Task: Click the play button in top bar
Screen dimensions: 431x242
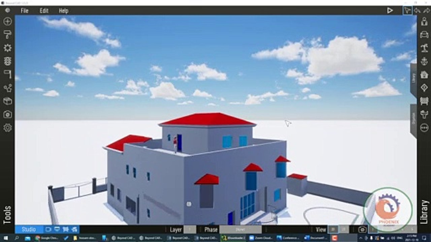Action: [390, 10]
